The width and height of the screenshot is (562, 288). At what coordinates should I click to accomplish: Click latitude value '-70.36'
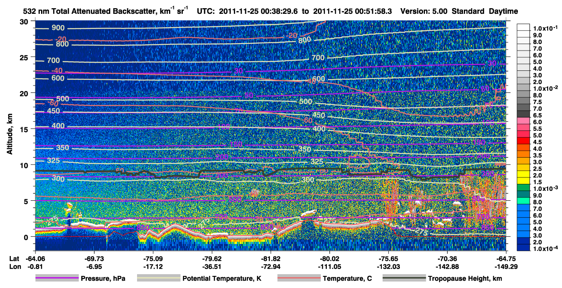447,258
